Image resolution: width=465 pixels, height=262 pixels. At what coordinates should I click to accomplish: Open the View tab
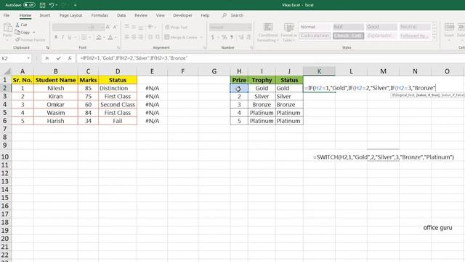click(x=160, y=15)
